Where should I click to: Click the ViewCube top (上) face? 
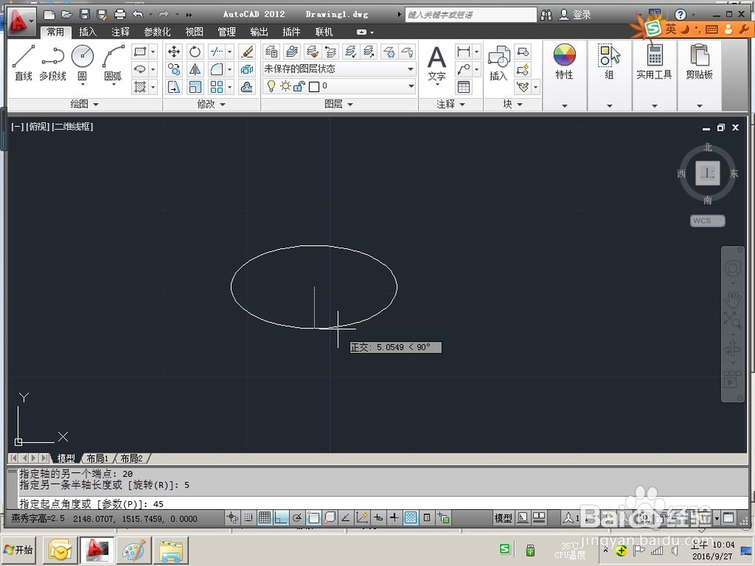pyautogui.click(x=707, y=174)
